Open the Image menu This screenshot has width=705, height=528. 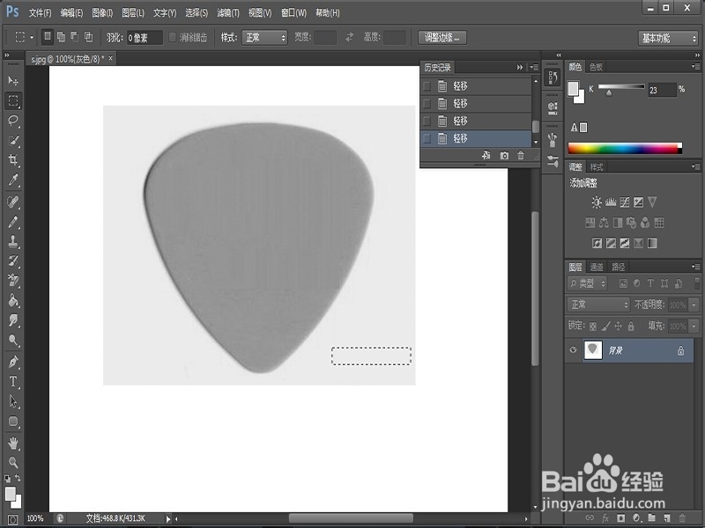click(x=102, y=13)
